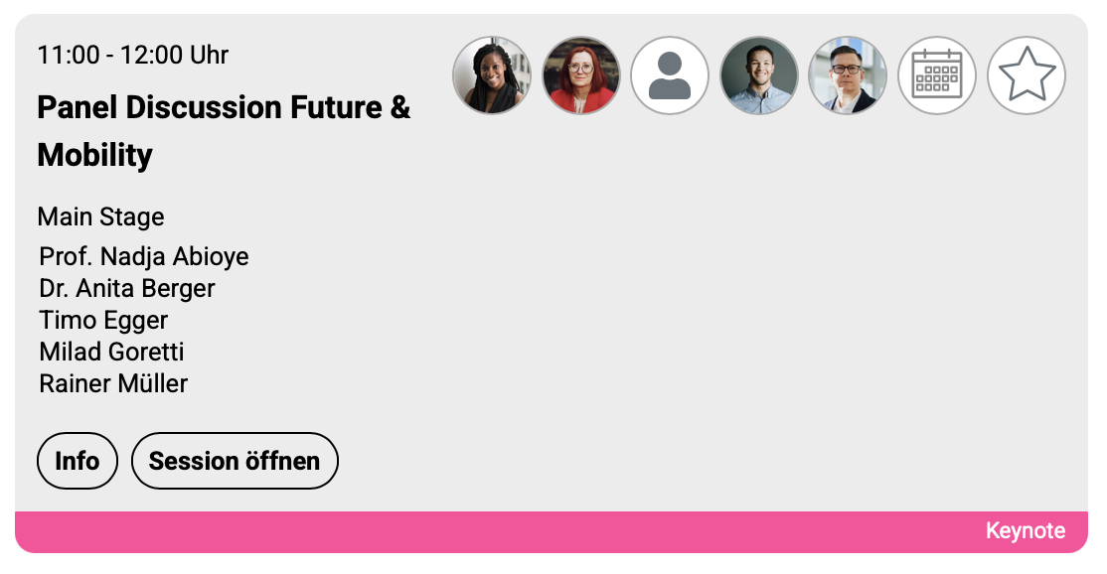Screen dimensions: 1107x574
Task: Open speaker Milad Goretti's name
Action: coord(111,352)
